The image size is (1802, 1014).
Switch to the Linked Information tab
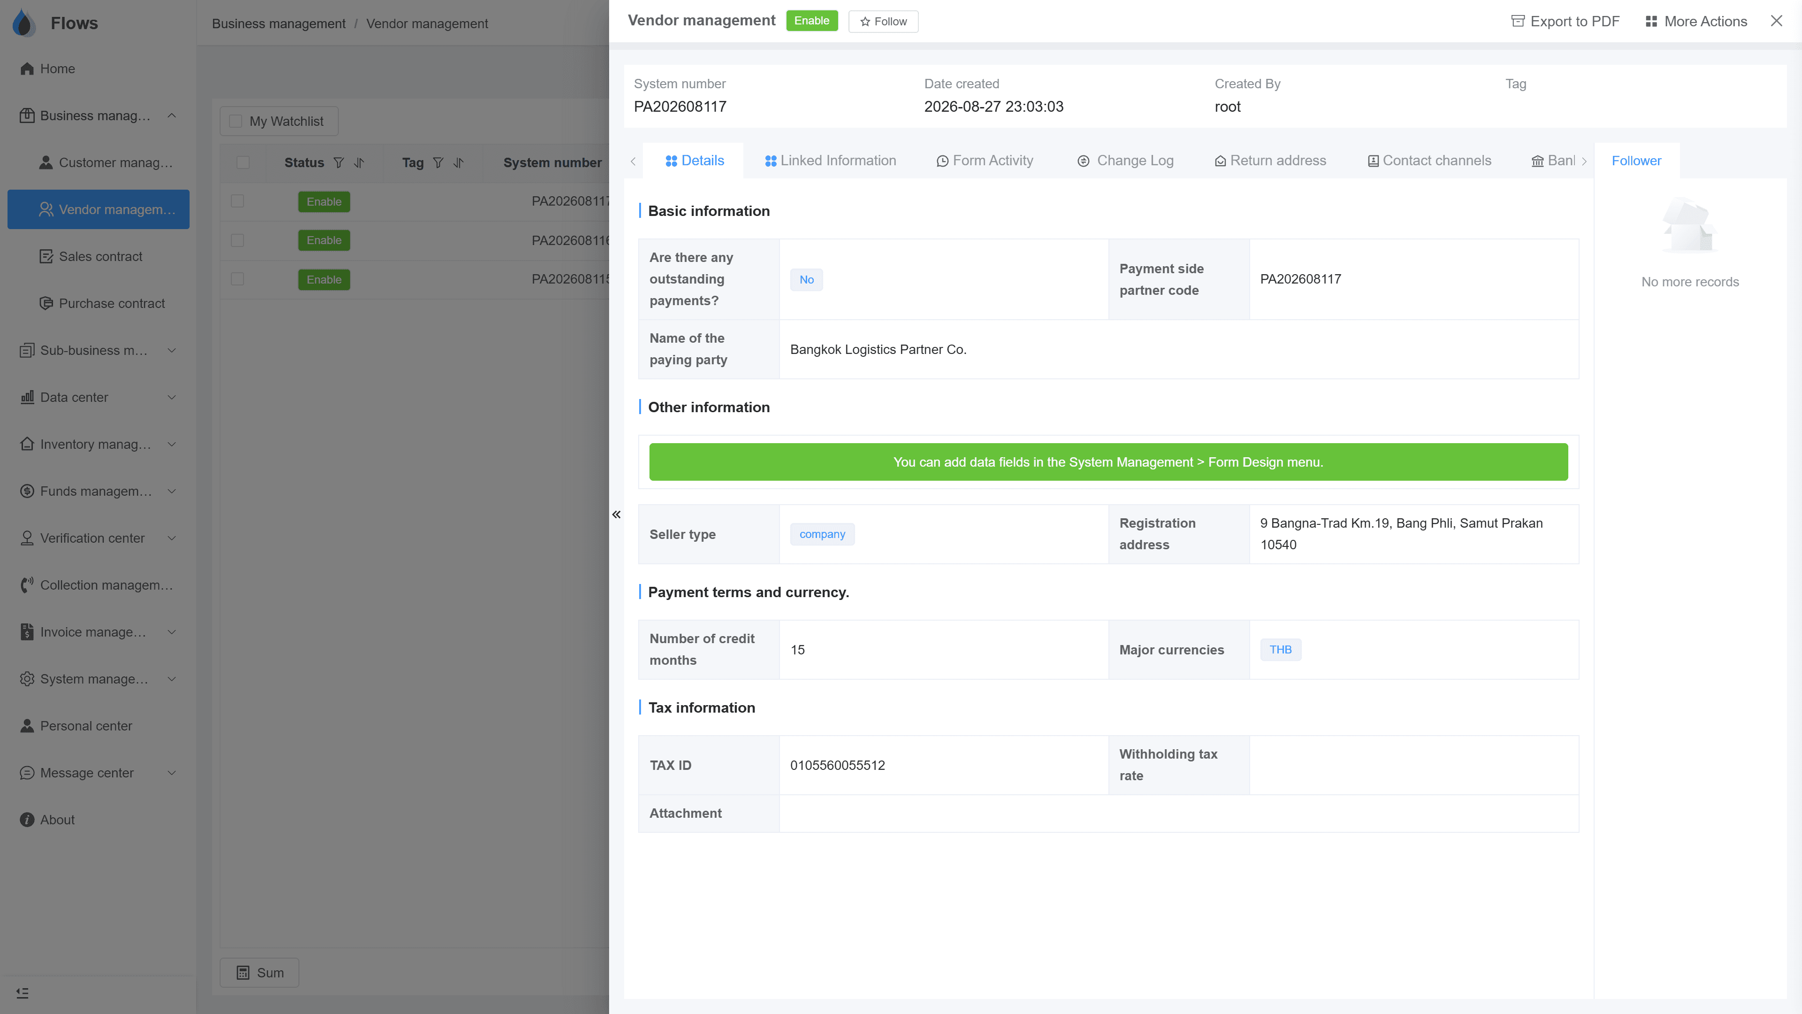[830, 160]
